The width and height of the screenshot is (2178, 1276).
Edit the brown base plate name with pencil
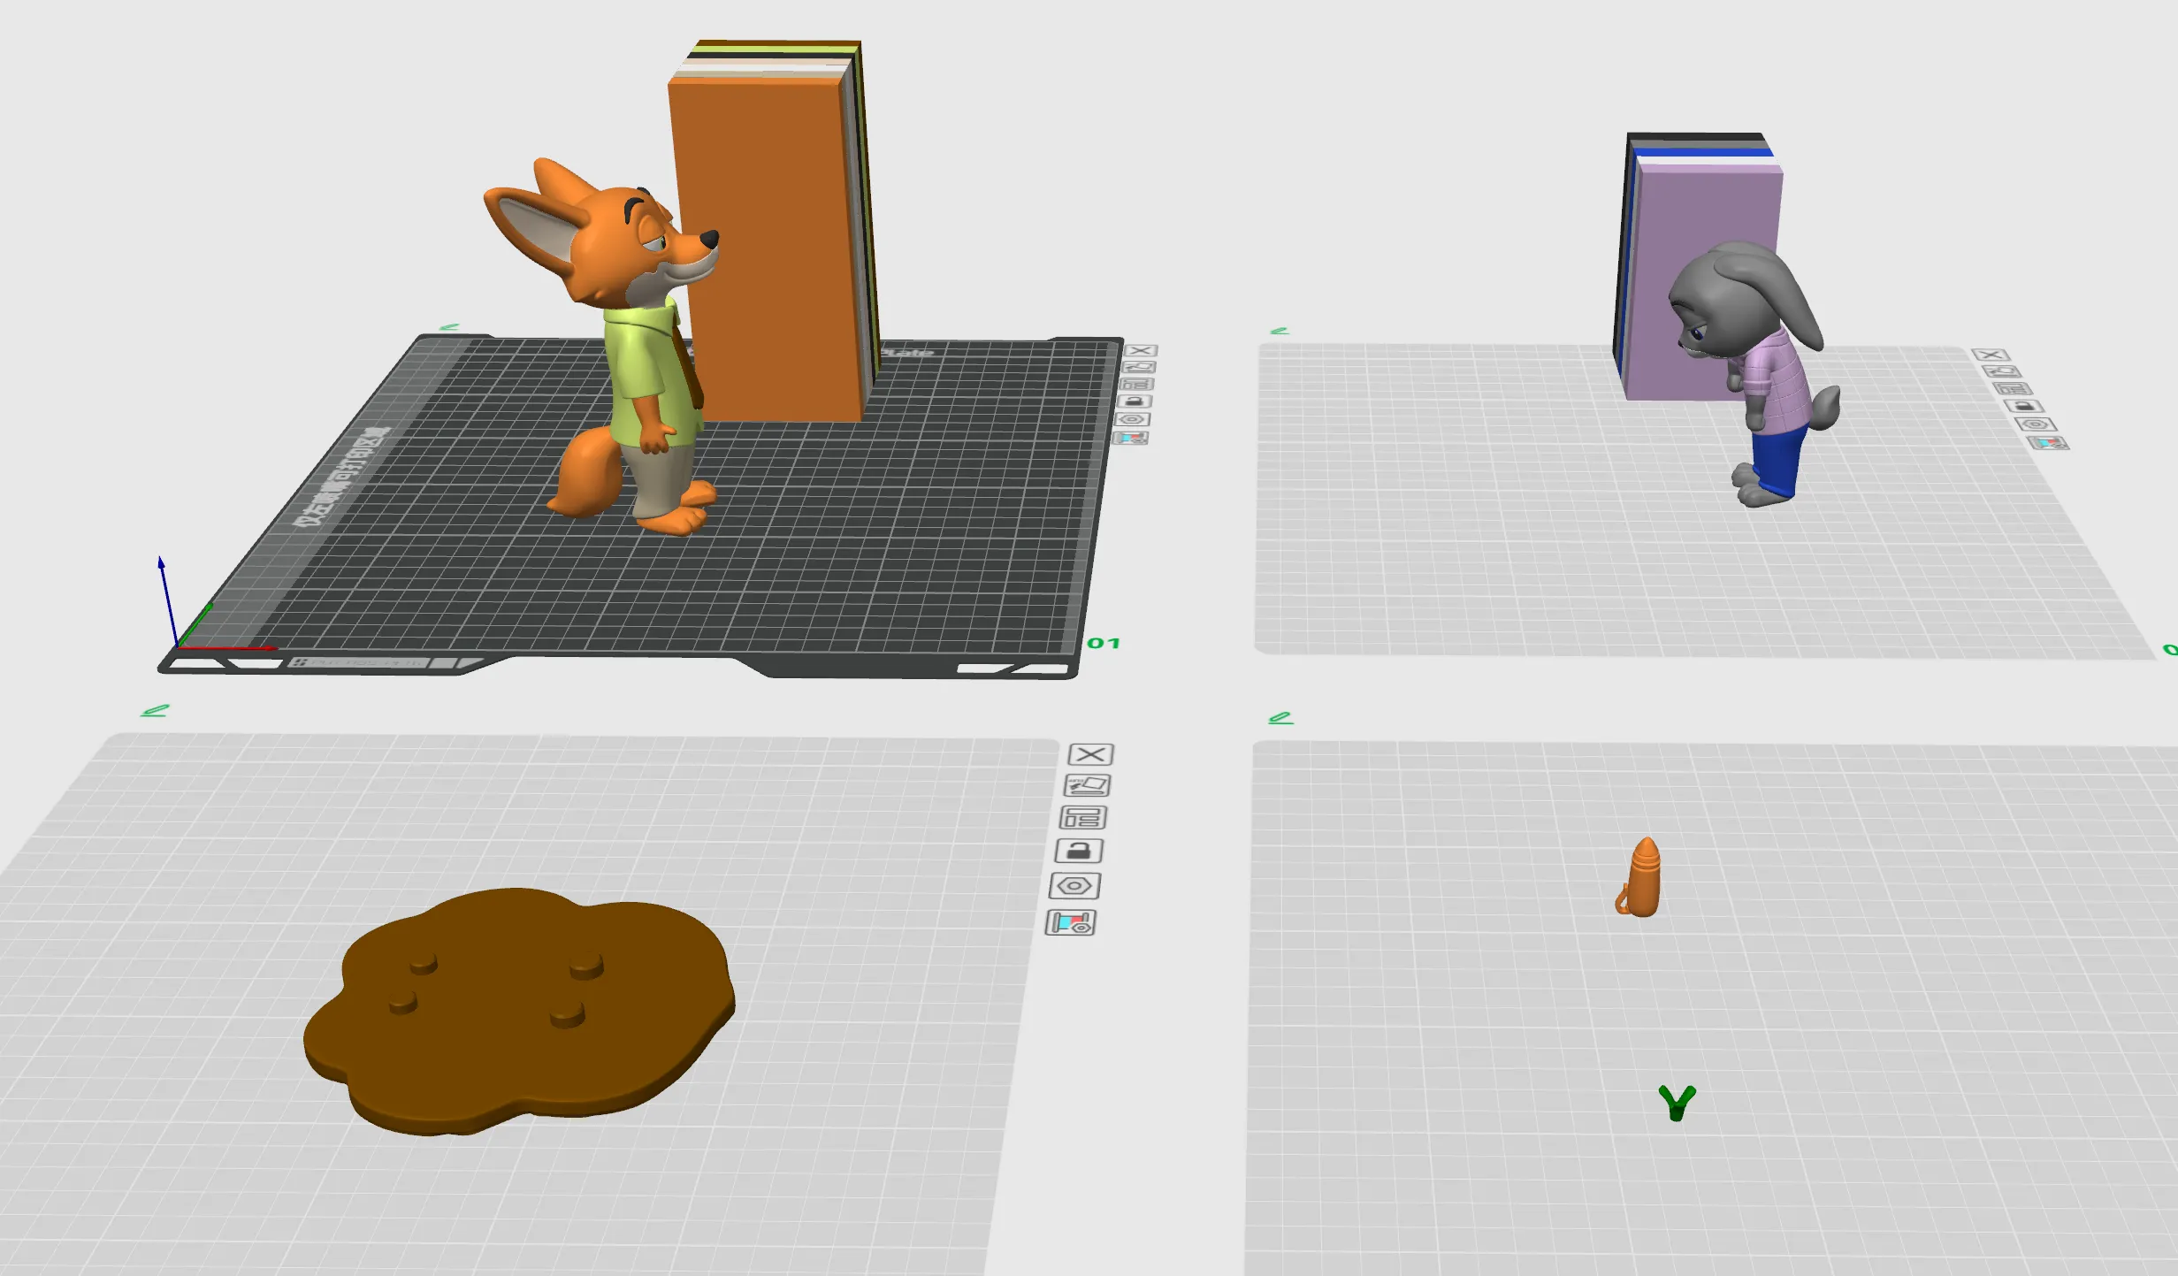click(155, 710)
